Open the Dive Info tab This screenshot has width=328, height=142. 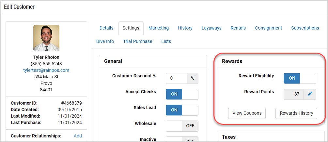point(105,41)
